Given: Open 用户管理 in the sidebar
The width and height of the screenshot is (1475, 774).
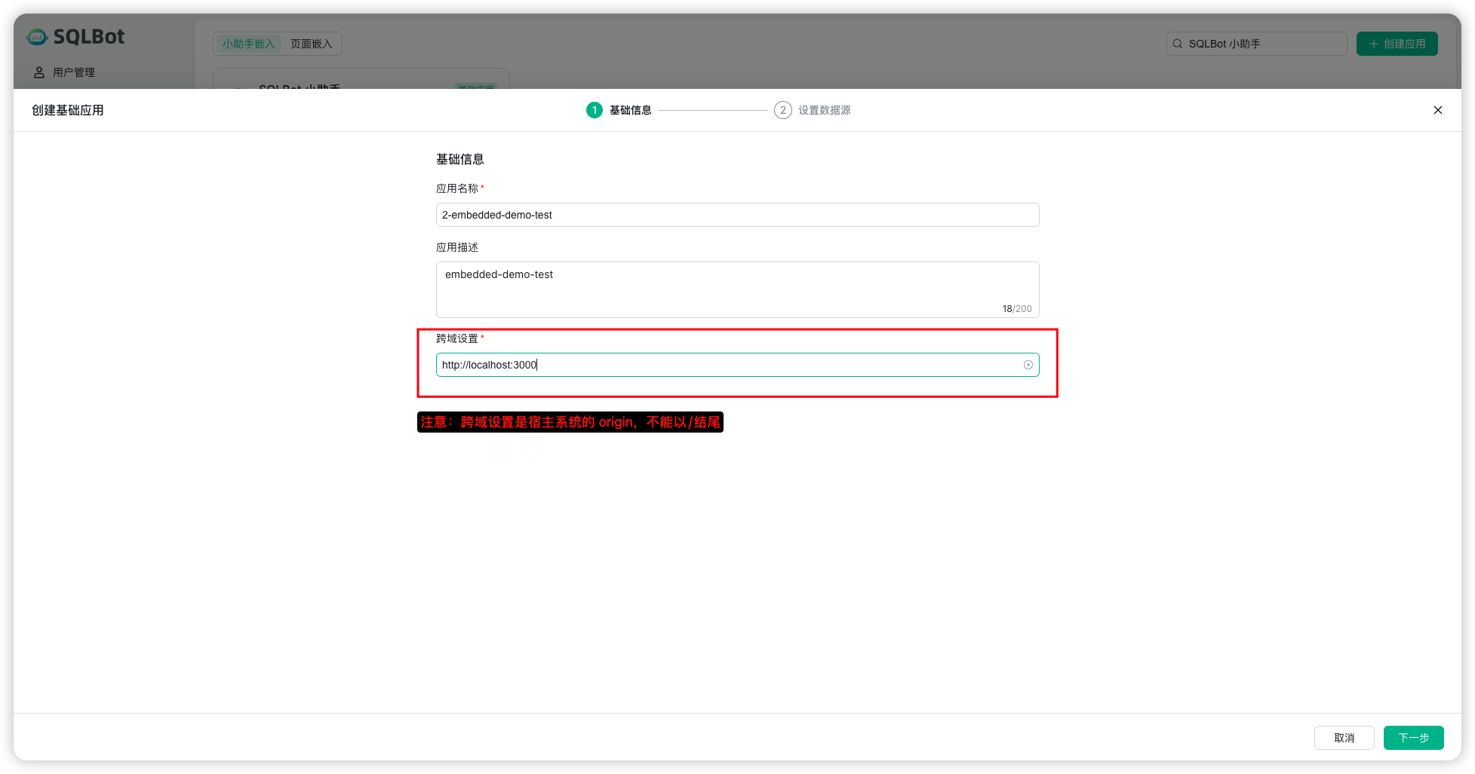Looking at the screenshot, I should [x=73, y=72].
